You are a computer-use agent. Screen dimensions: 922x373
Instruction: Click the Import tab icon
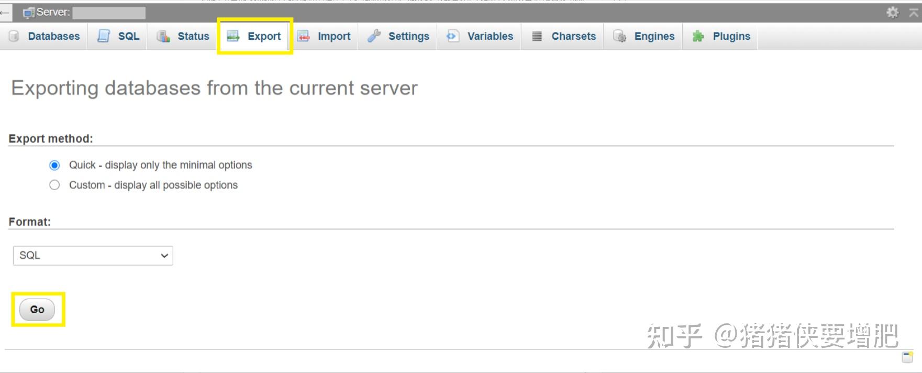click(304, 36)
